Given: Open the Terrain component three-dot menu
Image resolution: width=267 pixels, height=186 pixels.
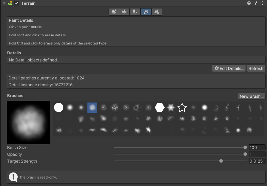Looking at the screenshot, I should click(x=262, y=3).
